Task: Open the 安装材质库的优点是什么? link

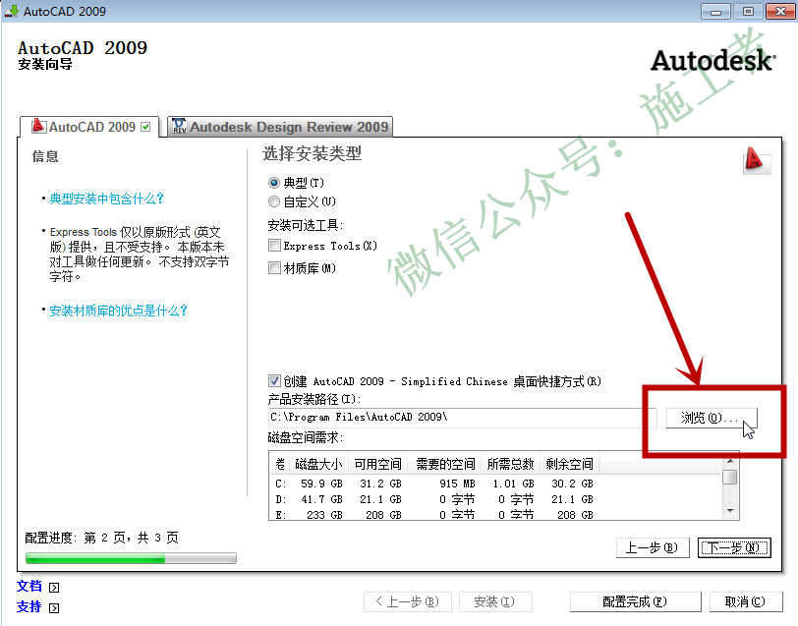Action: (x=118, y=311)
